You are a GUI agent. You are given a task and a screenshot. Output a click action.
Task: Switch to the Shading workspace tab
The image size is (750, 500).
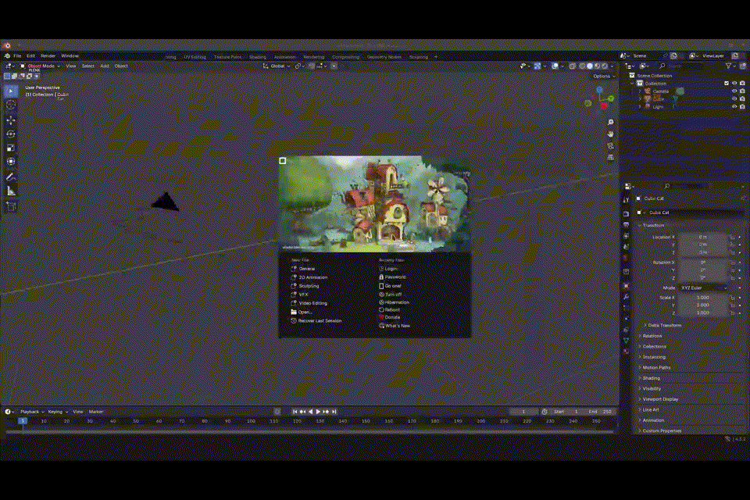point(257,57)
